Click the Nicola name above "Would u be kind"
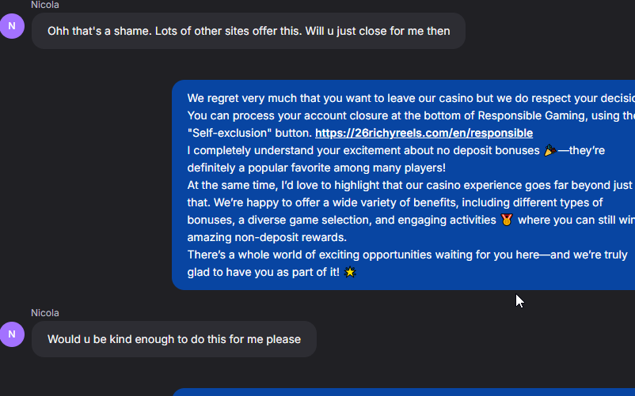Image resolution: width=635 pixels, height=396 pixels. click(44, 313)
